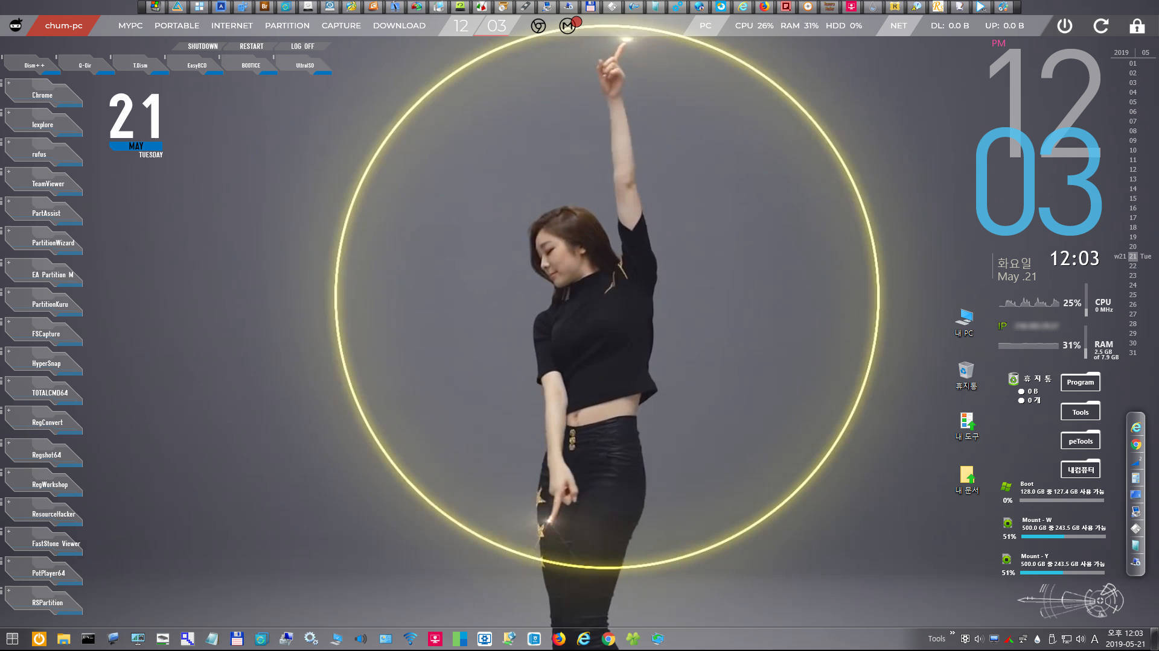Expand the plus marker on PartAssist tile
The image size is (1159, 651).
coord(8,201)
